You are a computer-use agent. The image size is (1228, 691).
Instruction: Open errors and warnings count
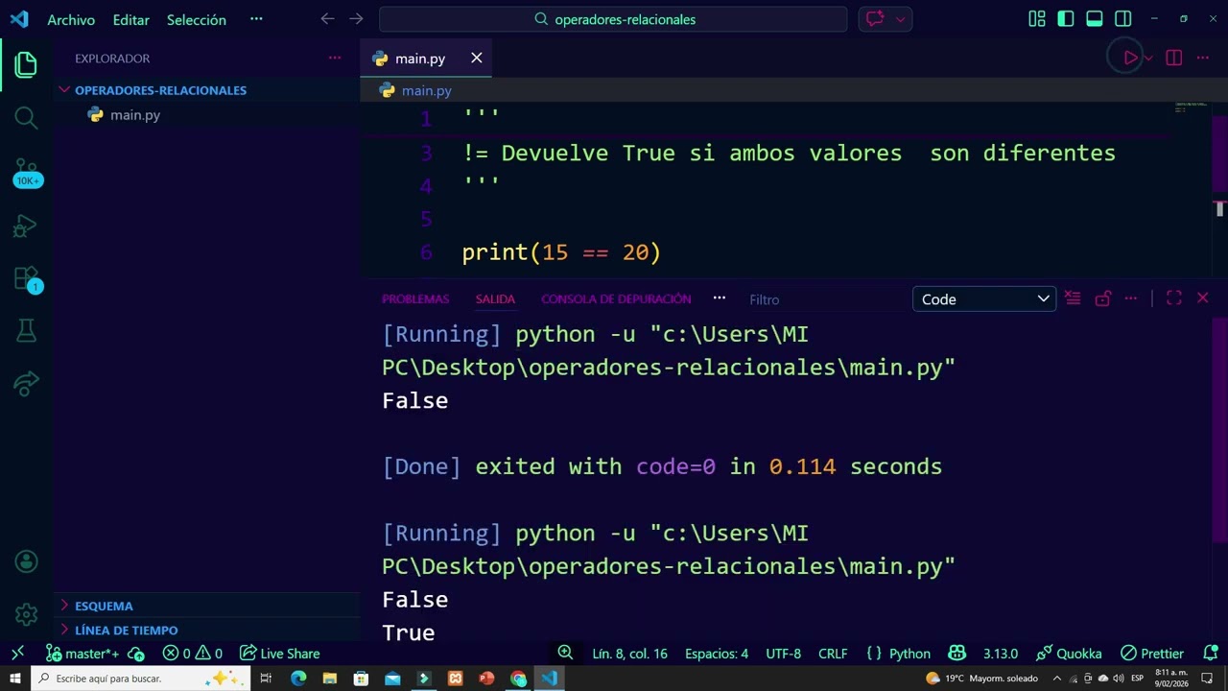tap(192, 654)
